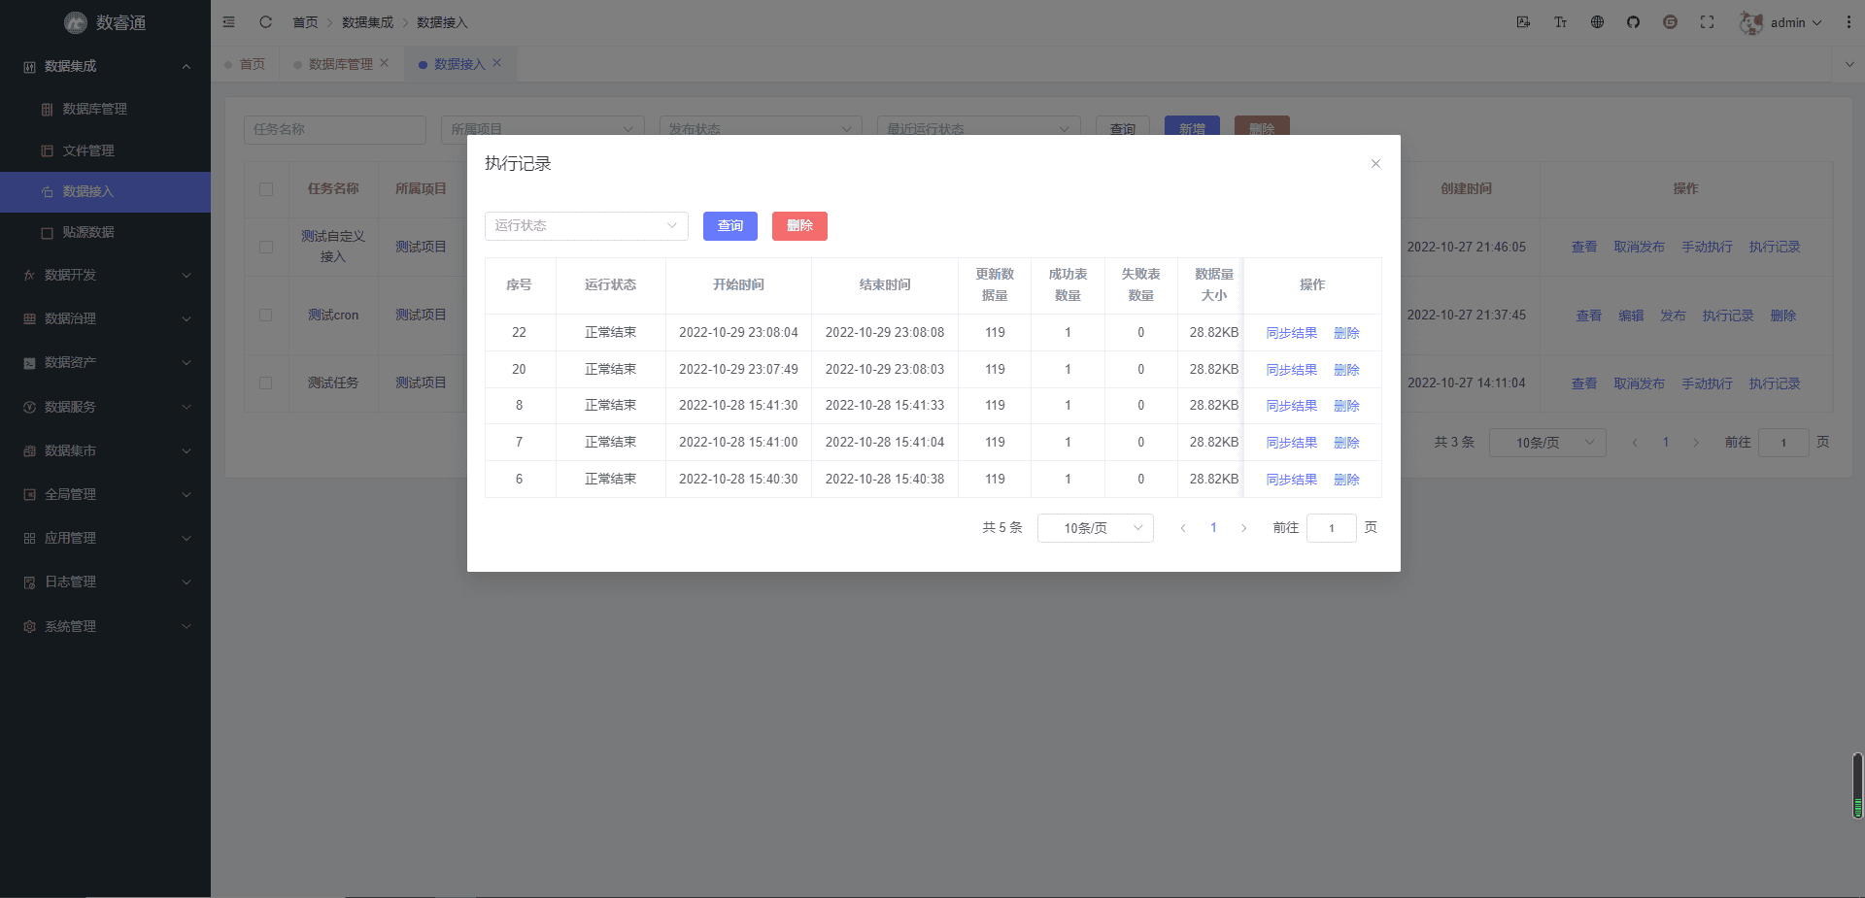Check the first row checkbox for 测试自定义接入
Viewport: 1865px width, 898px height.
coord(266,247)
